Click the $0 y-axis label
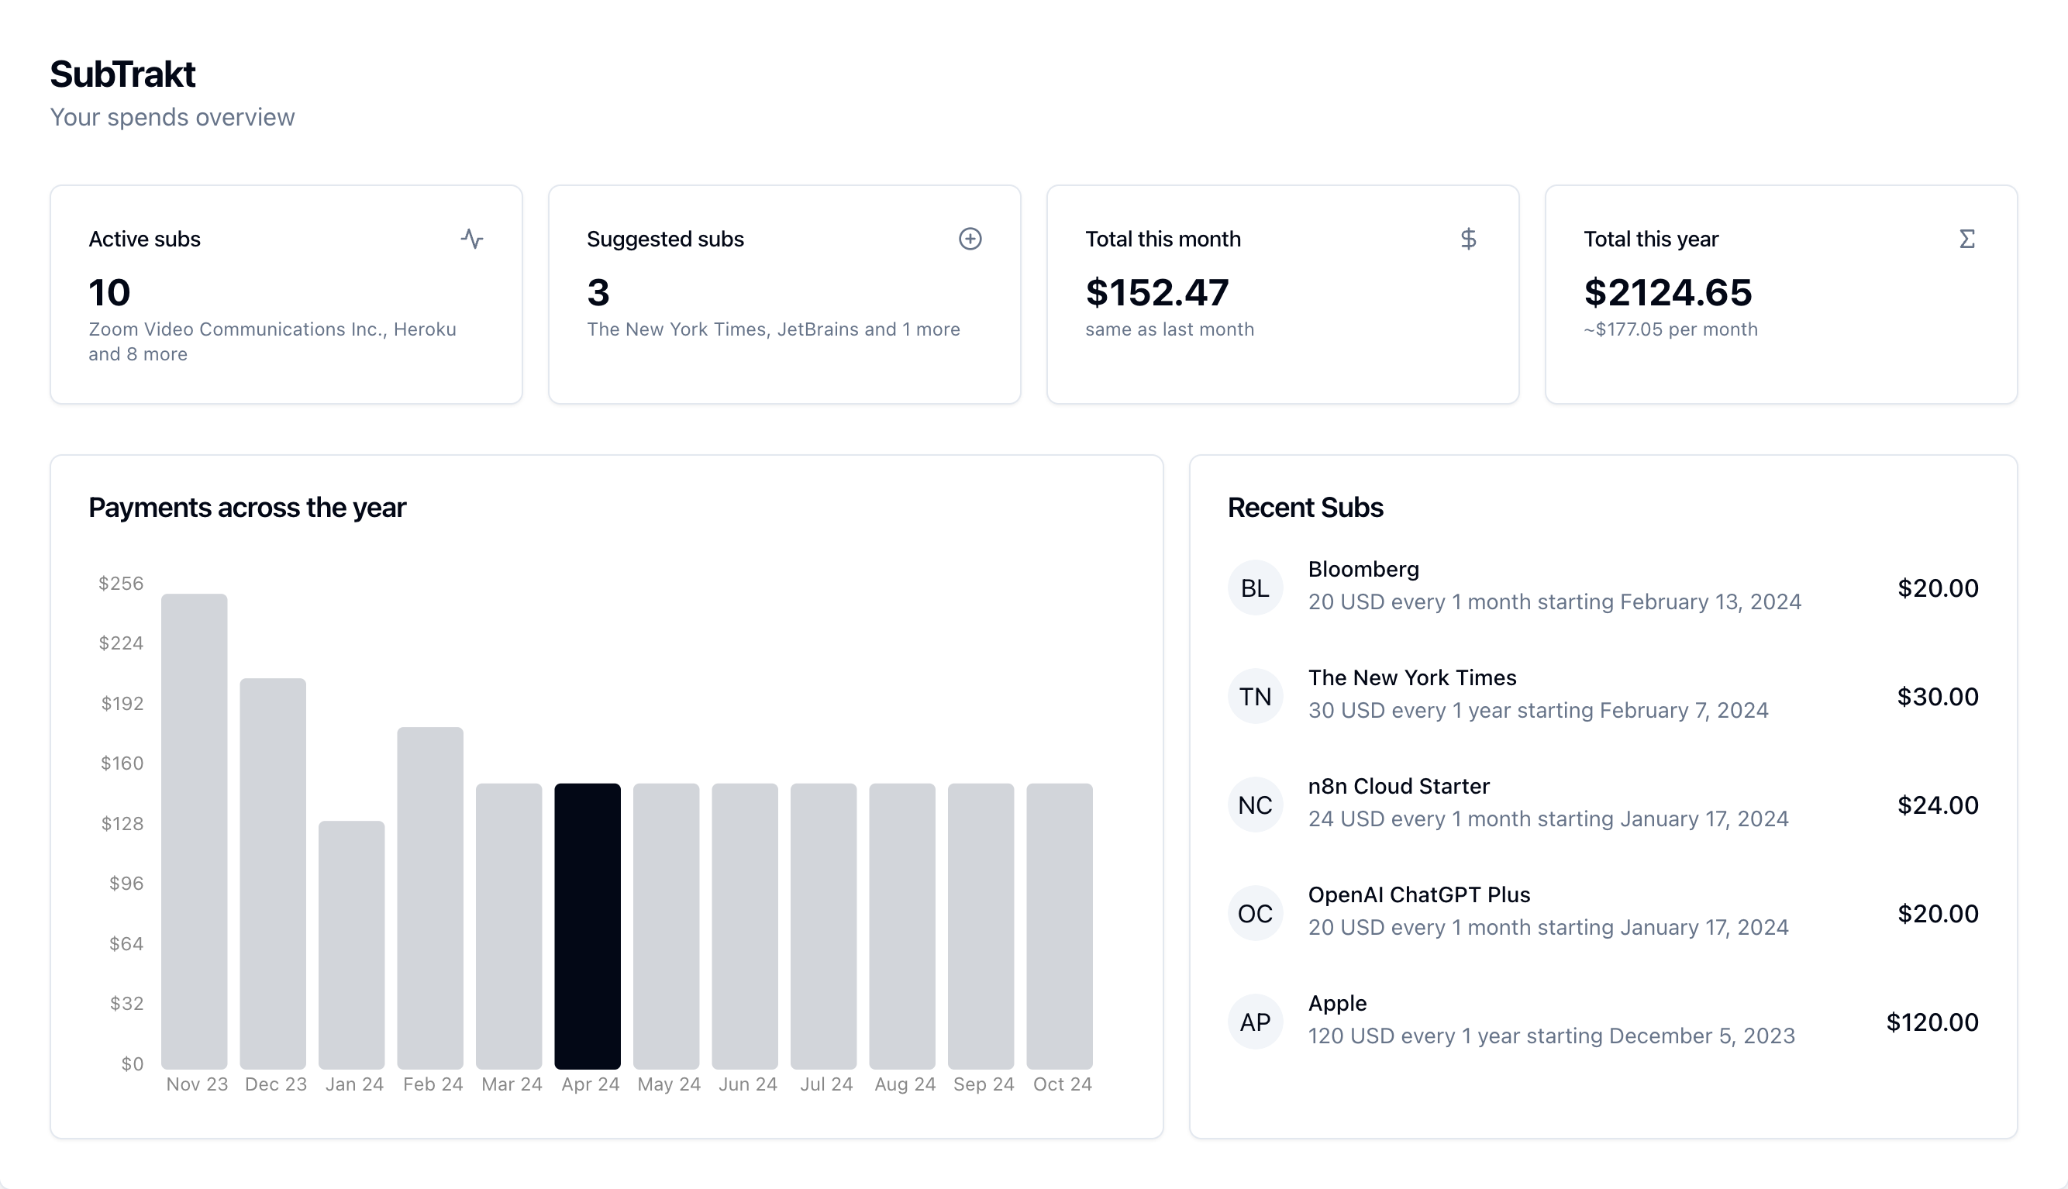2068x1189 pixels. click(133, 1064)
